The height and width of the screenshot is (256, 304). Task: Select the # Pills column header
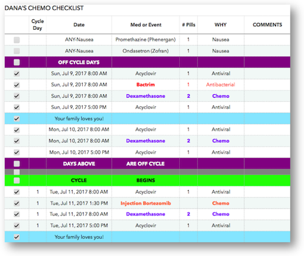(x=189, y=25)
